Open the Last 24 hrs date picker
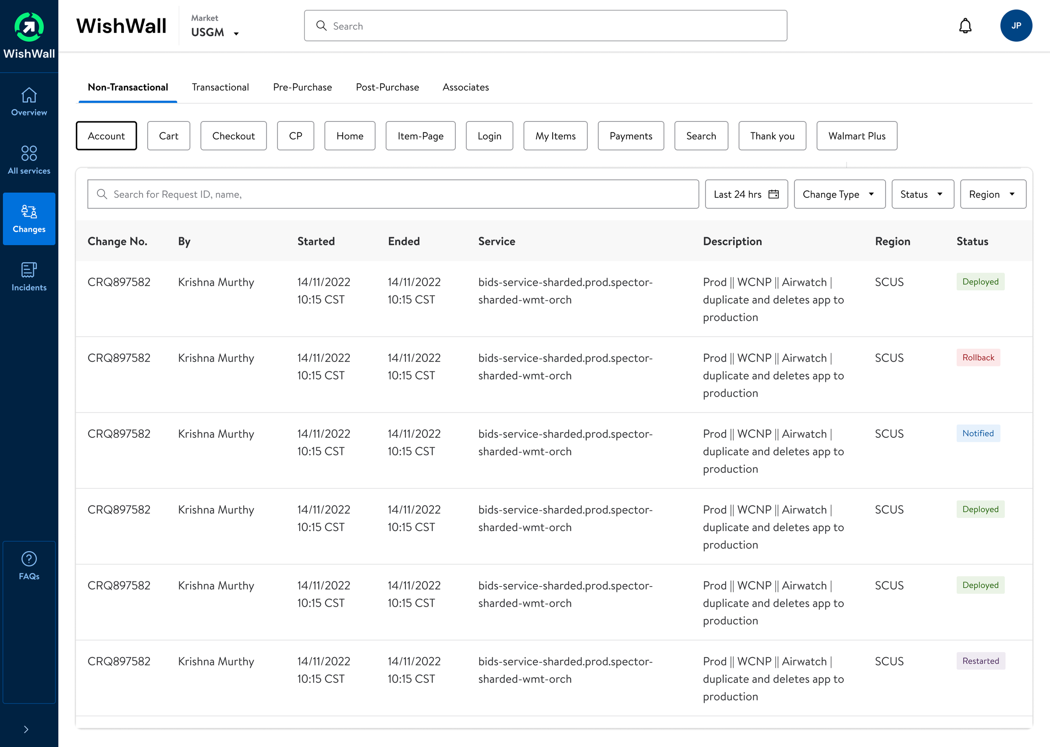Image resolution: width=1050 pixels, height=747 pixels. click(745, 194)
